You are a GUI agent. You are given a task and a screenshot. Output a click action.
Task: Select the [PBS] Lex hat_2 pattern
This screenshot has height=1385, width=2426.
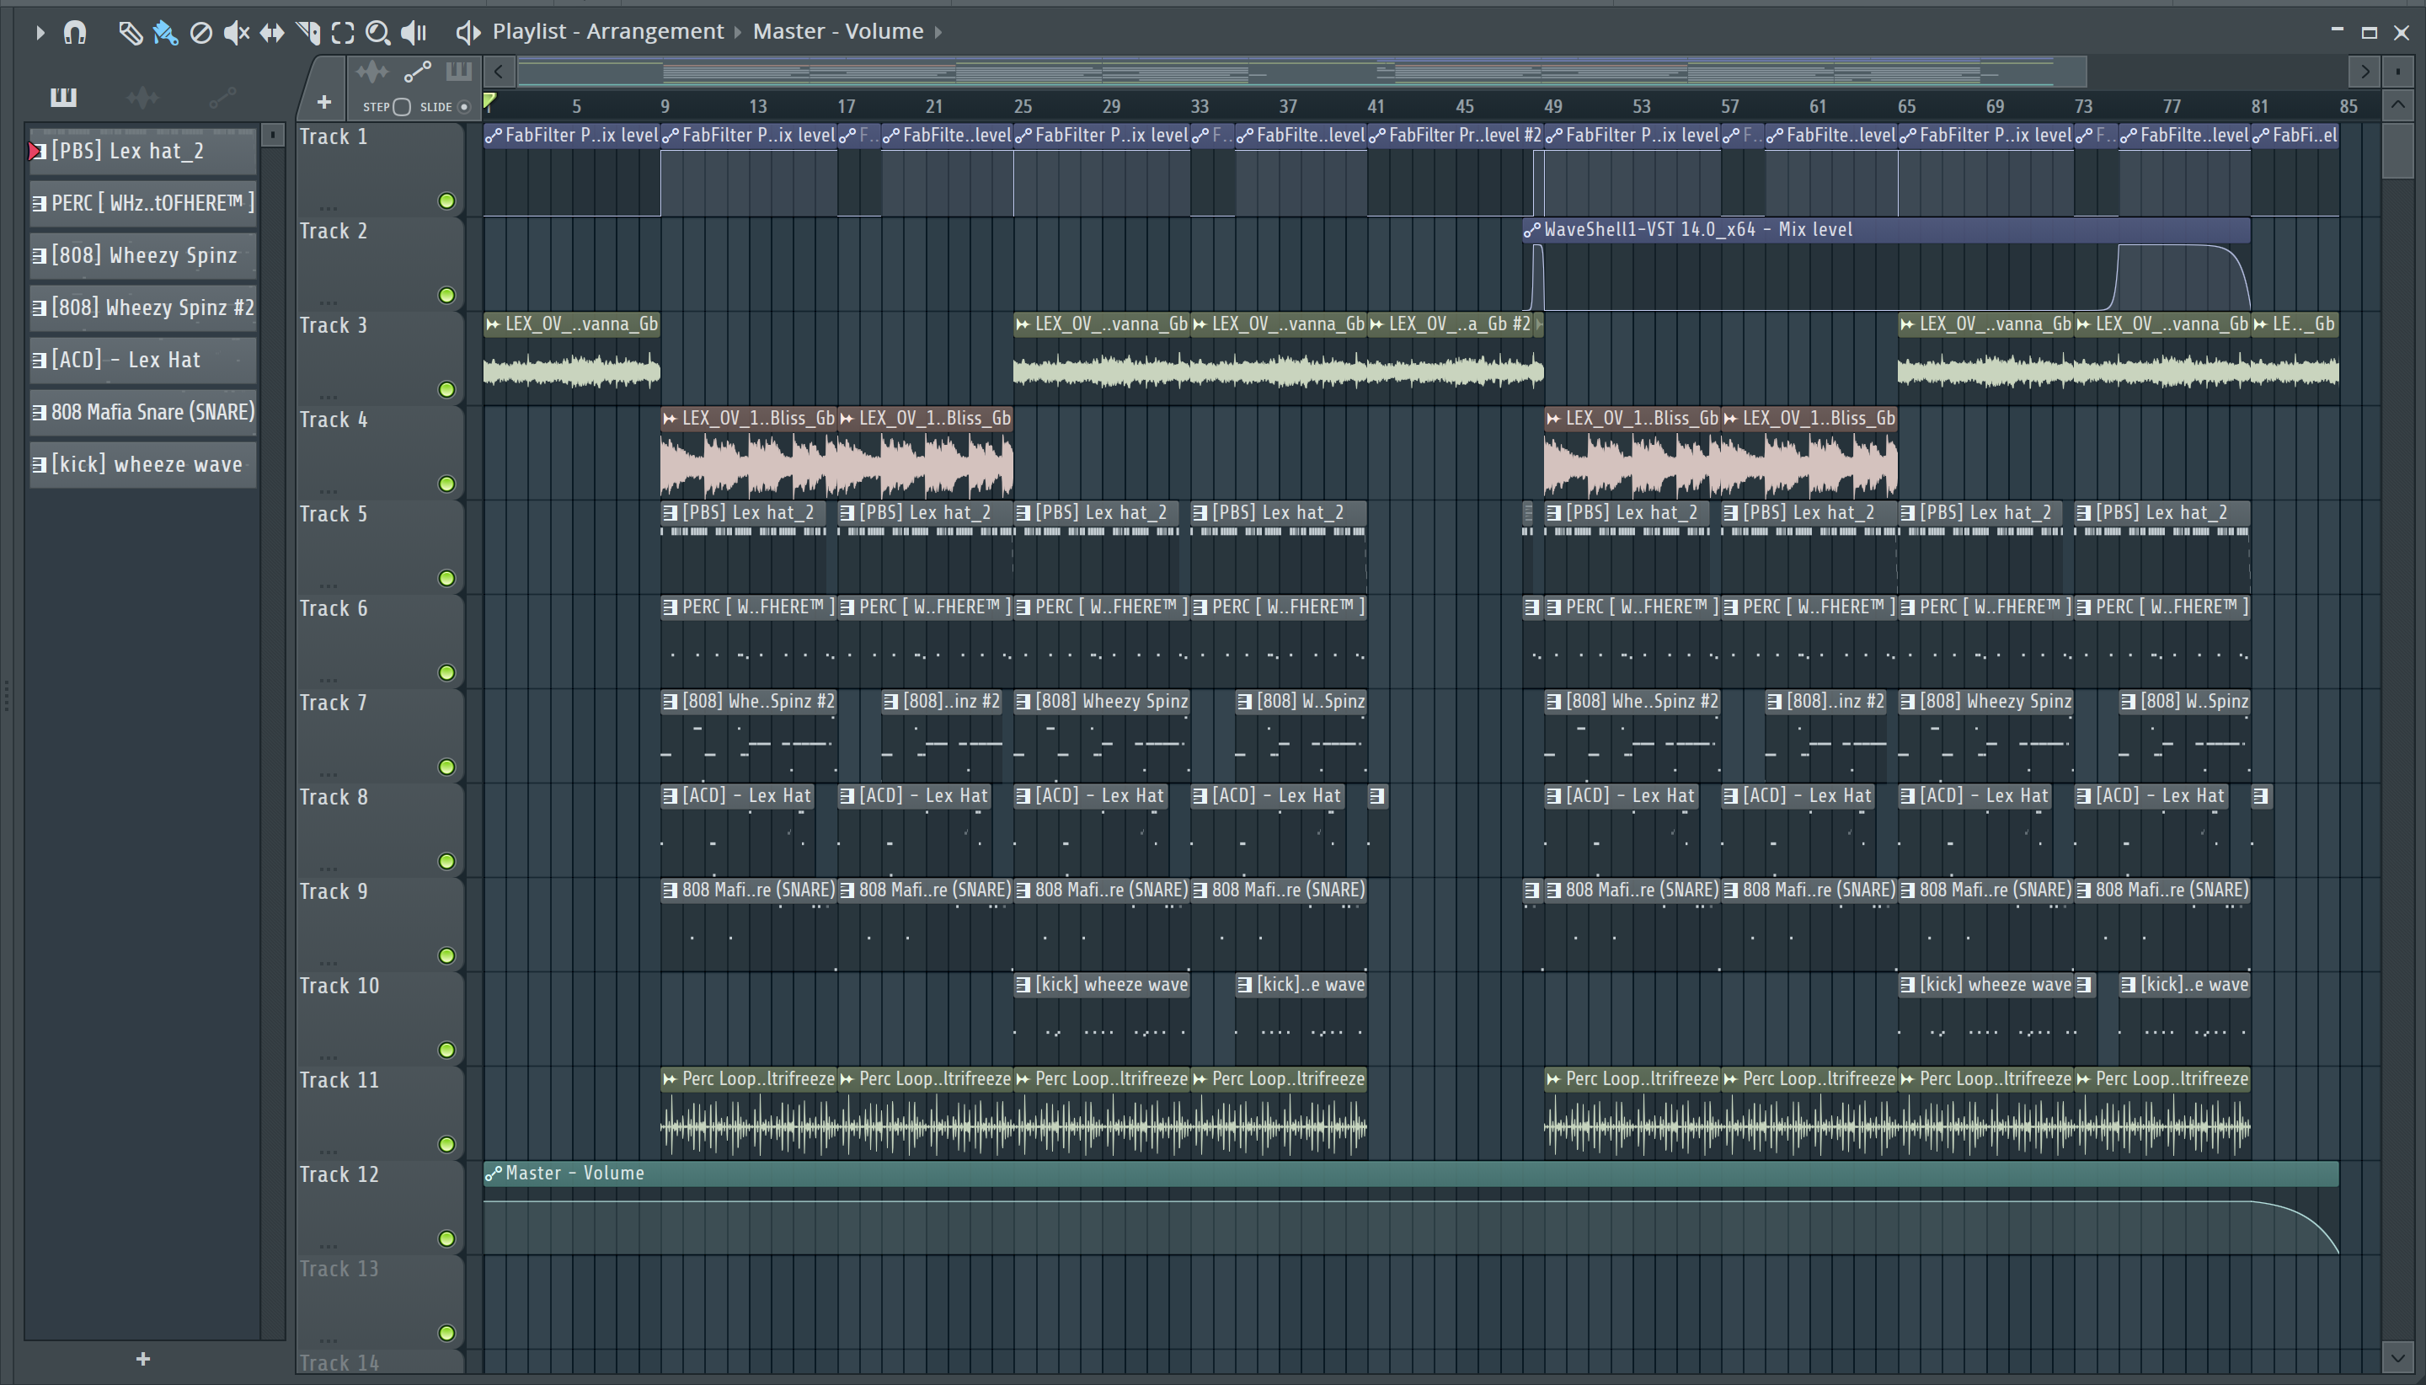(x=142, y=152)
